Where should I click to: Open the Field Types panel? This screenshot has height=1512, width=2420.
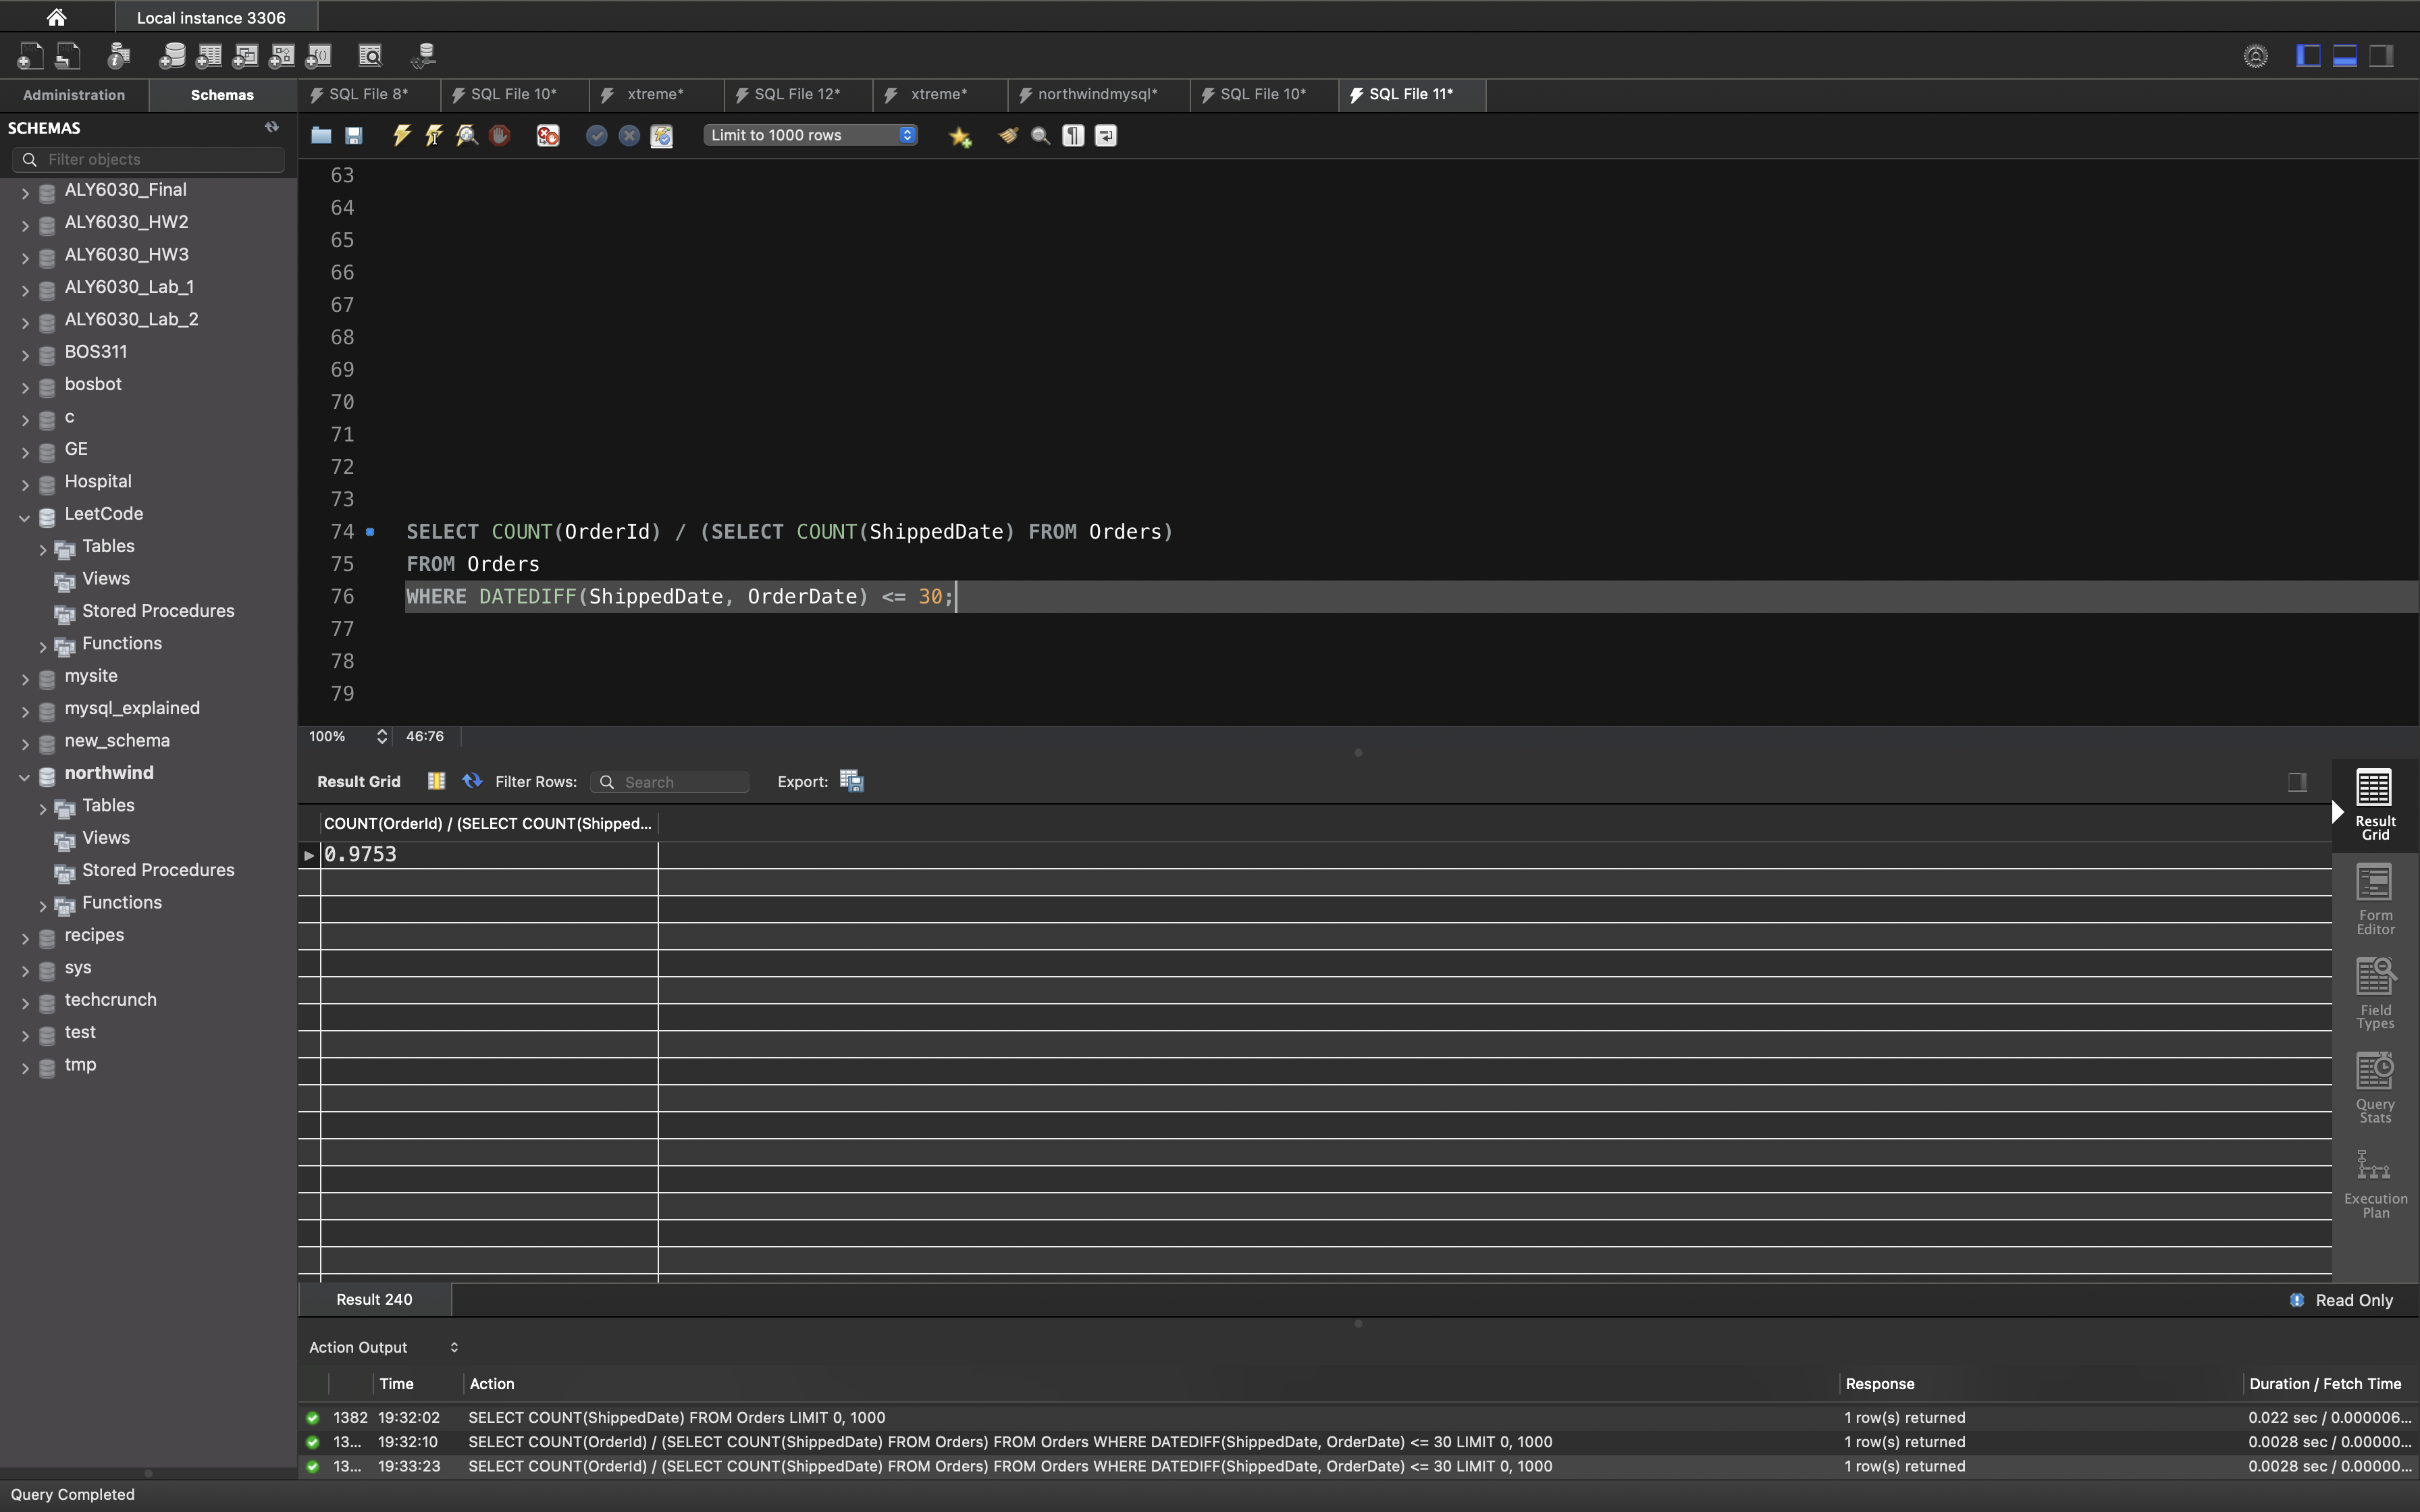pyautogui.click(x=2375, y=993)
